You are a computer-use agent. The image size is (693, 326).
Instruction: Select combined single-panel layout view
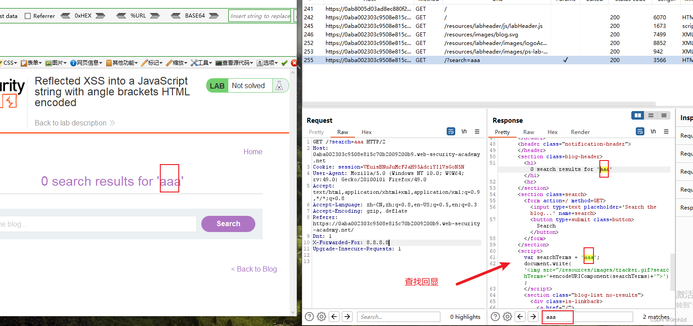coord(664,116)
